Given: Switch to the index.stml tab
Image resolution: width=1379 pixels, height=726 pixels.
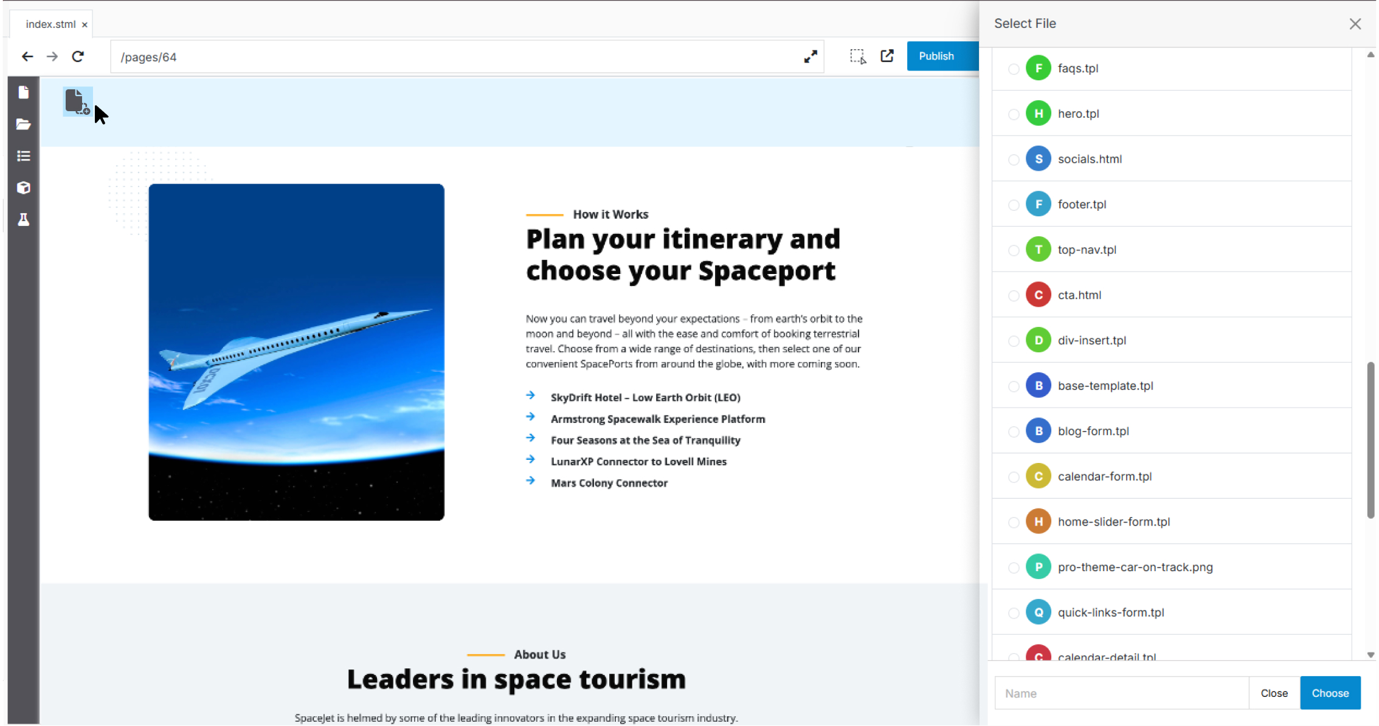Looking at the screenshot, I should [50, 24].
